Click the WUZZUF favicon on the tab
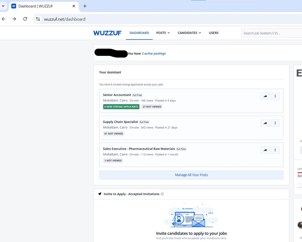Screen dimensions: 302x242 [x=14, y=6]
